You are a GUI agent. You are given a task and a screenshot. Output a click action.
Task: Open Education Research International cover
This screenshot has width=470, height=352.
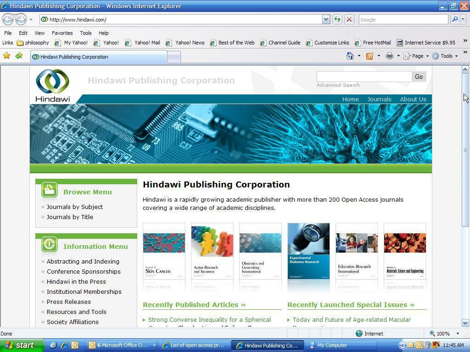357,252
